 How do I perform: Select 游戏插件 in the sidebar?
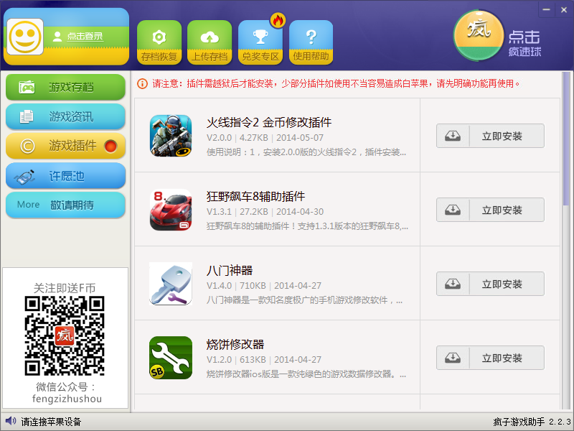click(65, 146)
